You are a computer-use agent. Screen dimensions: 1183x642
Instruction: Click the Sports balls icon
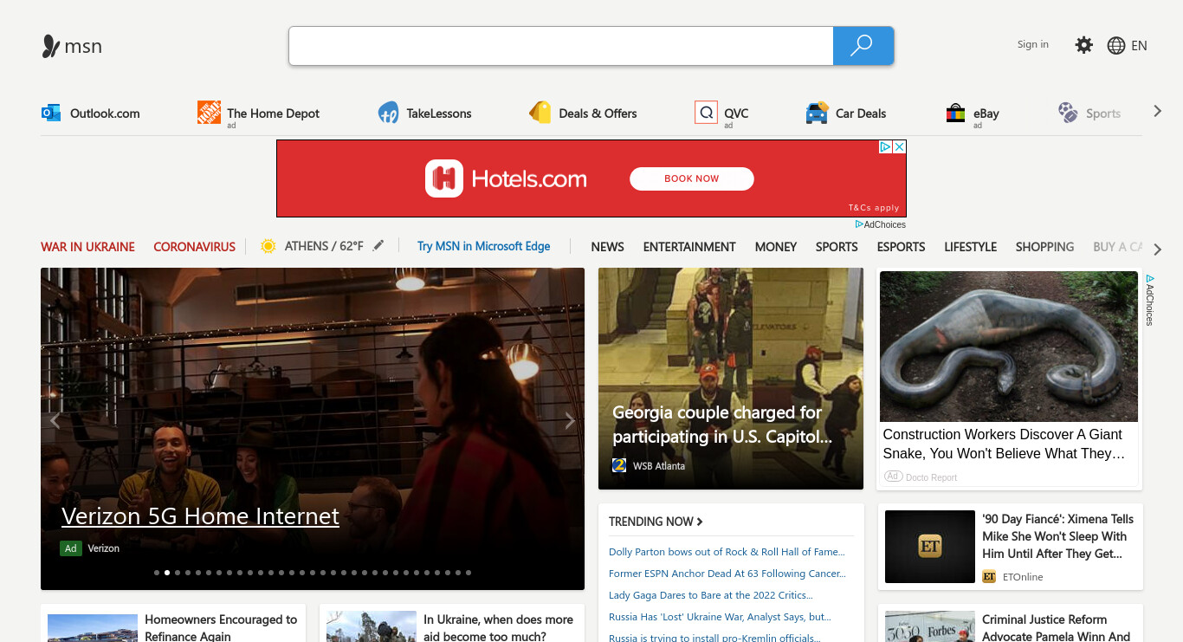click(x=1068, y=113)
